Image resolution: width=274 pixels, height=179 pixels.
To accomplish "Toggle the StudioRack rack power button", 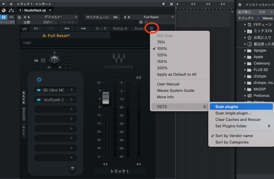I will tap(39, 80).
